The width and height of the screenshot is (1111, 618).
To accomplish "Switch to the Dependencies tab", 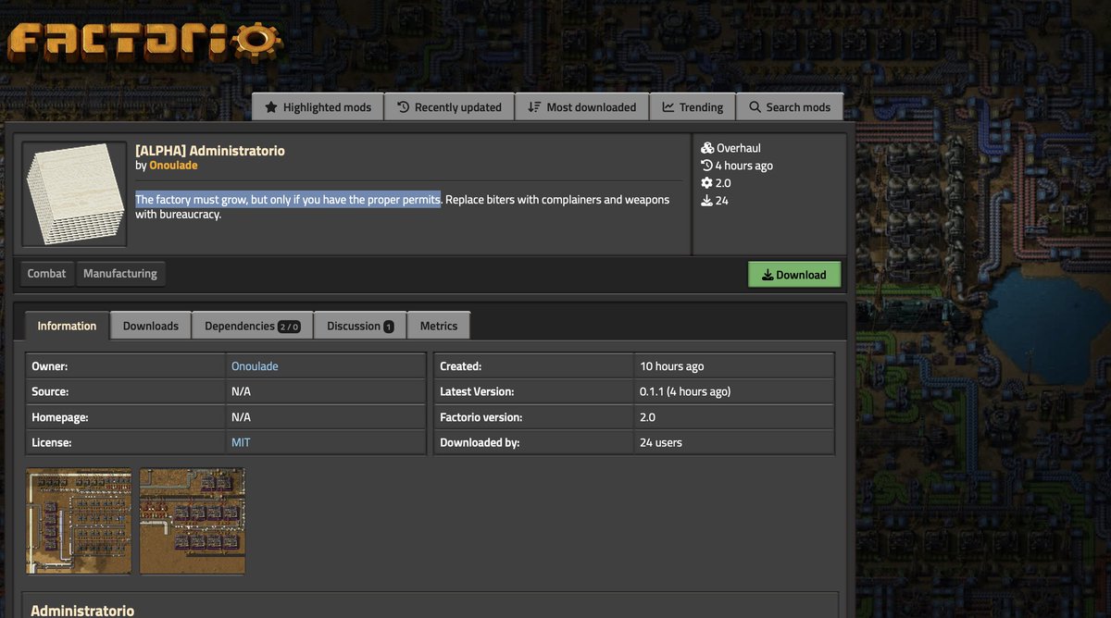I will click(x=253, y=326).
